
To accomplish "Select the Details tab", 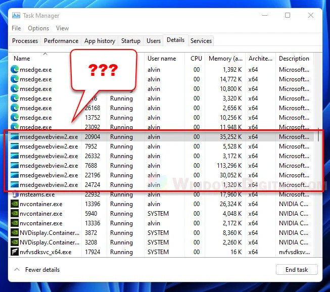I will click(x=175, y=40).
